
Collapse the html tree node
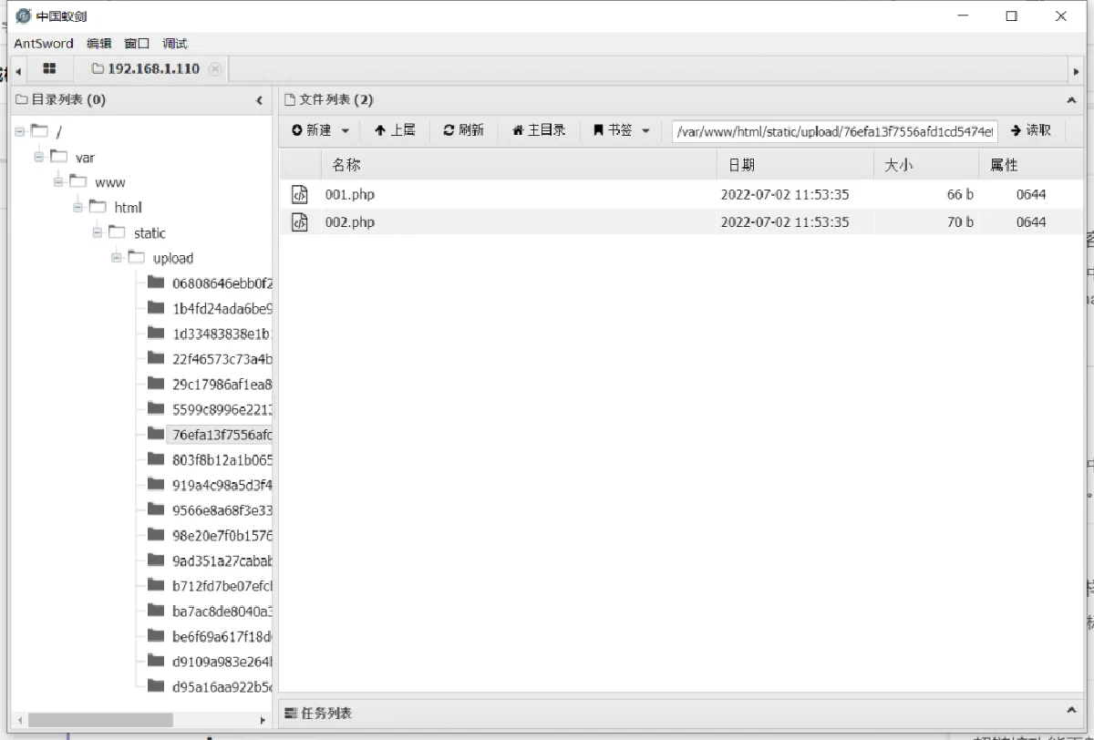pos(78,207)
